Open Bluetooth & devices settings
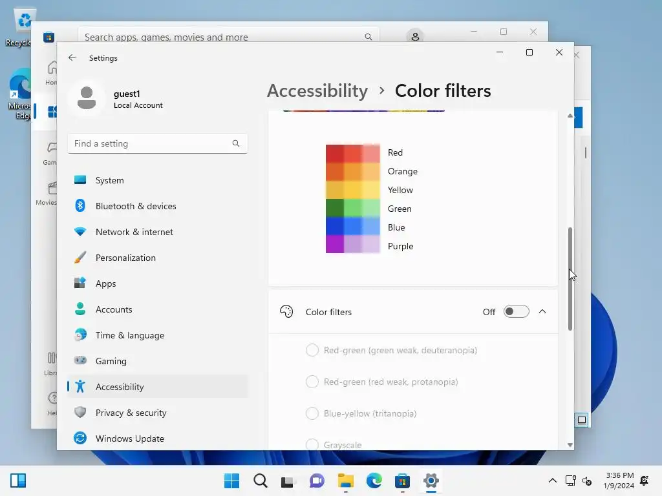662x496 pixels. coord(158,206)
